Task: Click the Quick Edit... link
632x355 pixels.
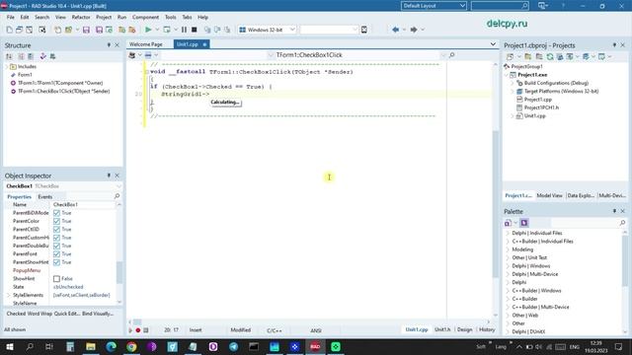Action: click(x=67, y=314)
